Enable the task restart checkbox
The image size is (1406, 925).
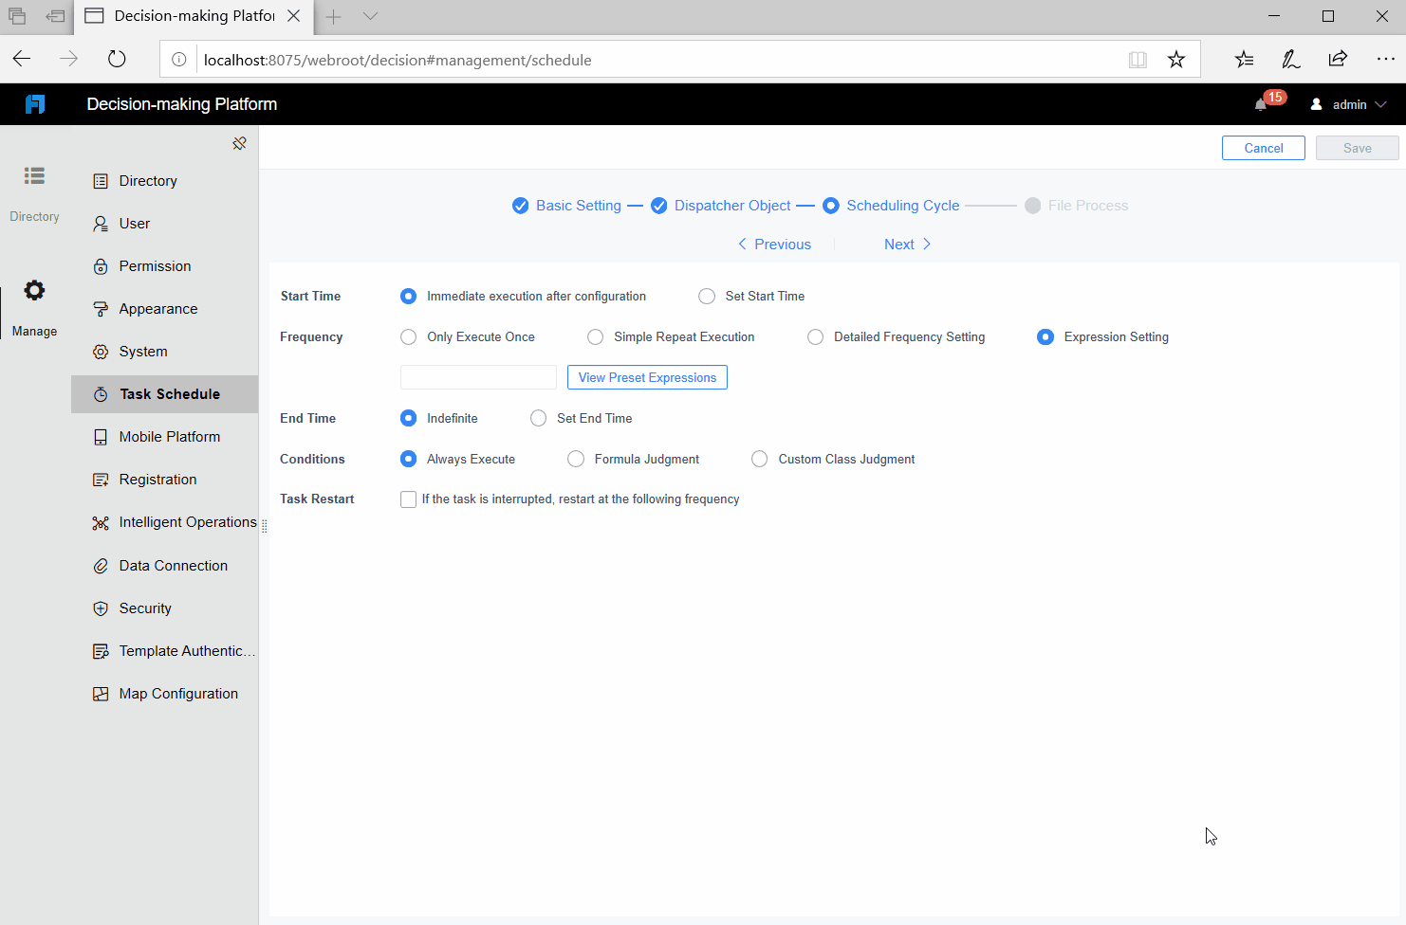(x=408, y=499)
